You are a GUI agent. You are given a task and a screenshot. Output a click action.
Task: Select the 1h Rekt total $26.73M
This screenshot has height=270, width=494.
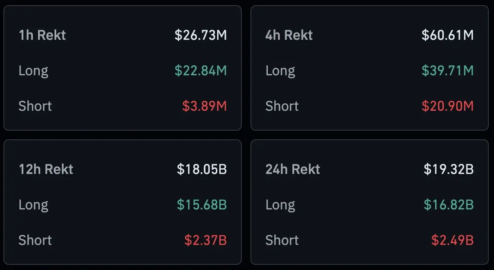200,35
